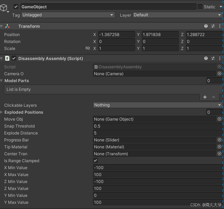Toggle Scale constrained proportions link icon
This screenshot has height=209, width=224.
point(88,48)
